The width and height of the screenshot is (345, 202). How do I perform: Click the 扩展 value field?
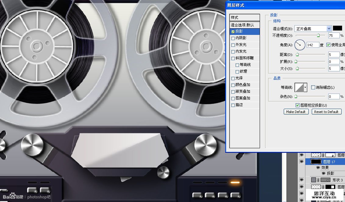pos(334,62)
